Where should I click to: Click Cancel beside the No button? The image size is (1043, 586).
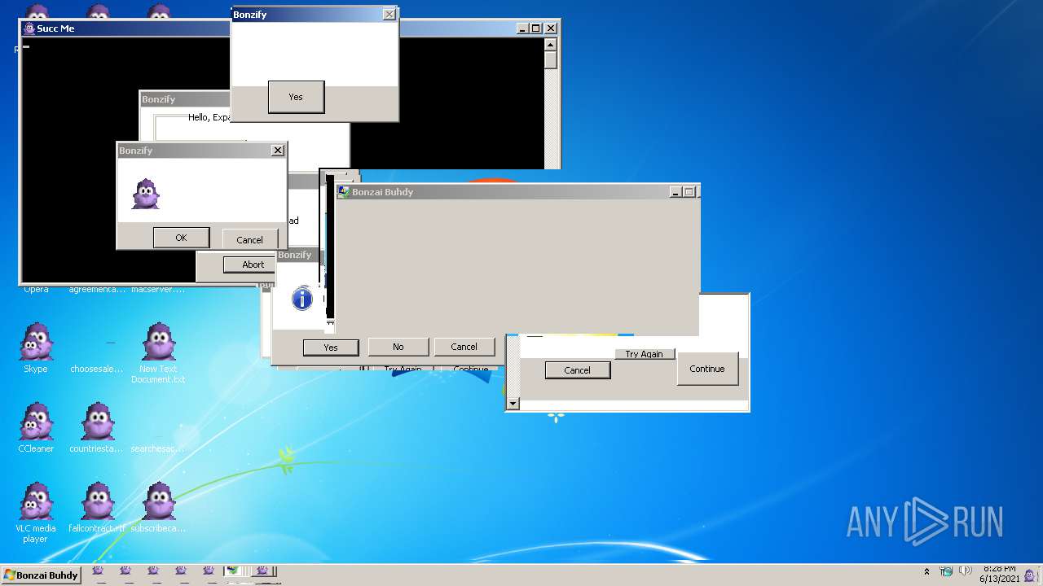tap(464, 347)
